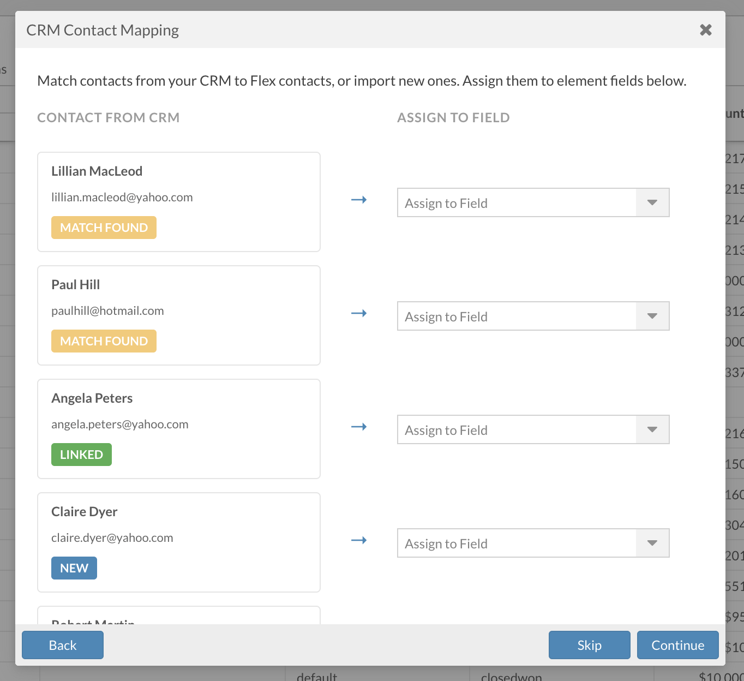Select the Lillian MacLeod contact name
Viewport: 744px width, 681px height.
(x=97, y=171)
